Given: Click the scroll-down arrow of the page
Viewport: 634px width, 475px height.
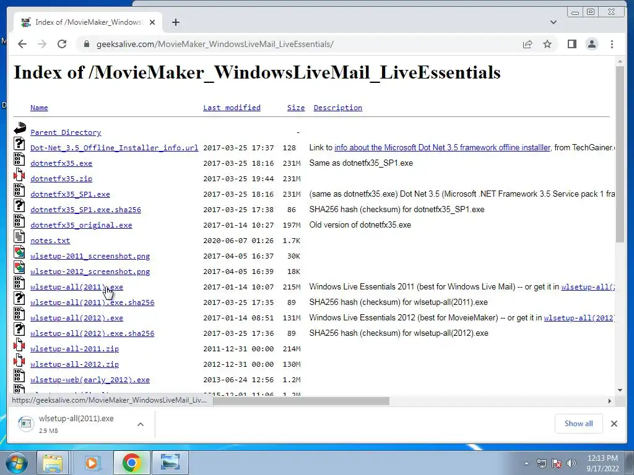Looking at the screenshot, I should tap(620, 390).
